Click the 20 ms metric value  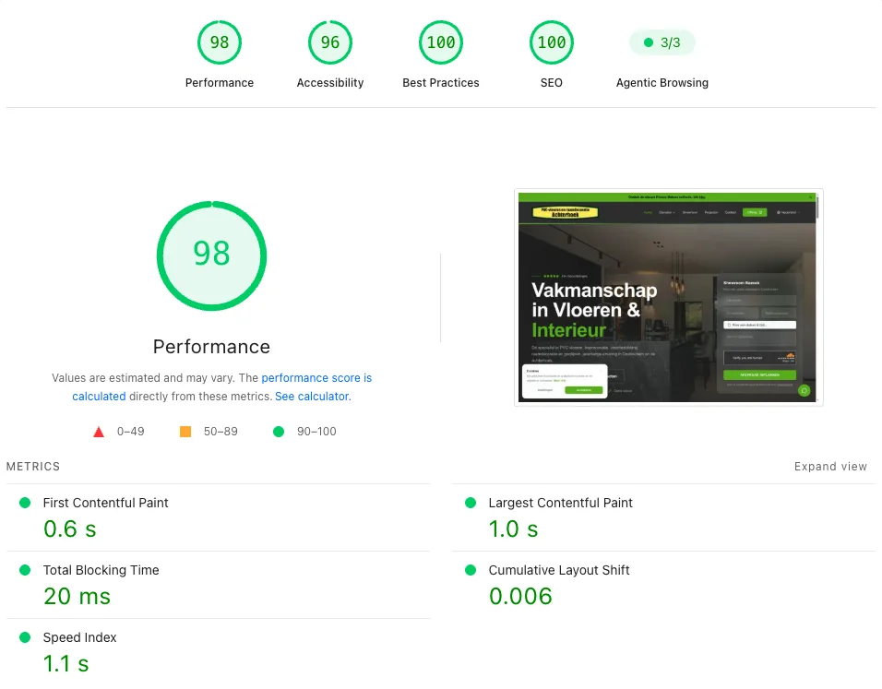(77, 596)
